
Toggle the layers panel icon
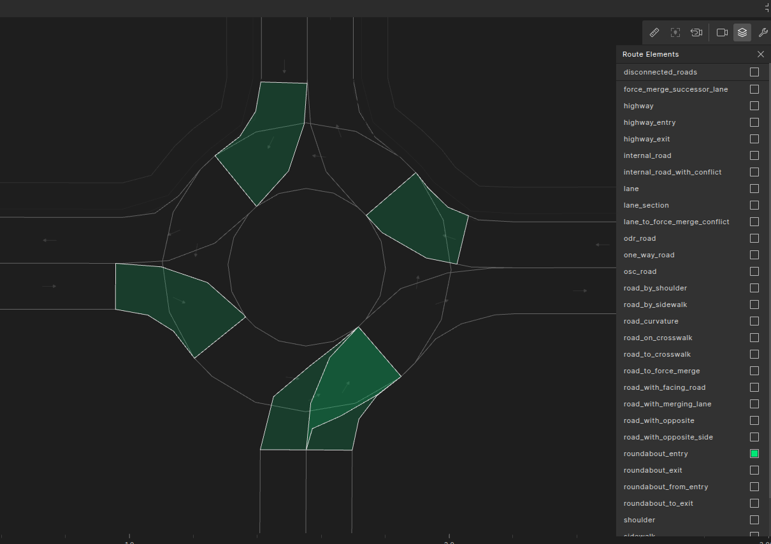pyautogui.click(x=742, y=32)
